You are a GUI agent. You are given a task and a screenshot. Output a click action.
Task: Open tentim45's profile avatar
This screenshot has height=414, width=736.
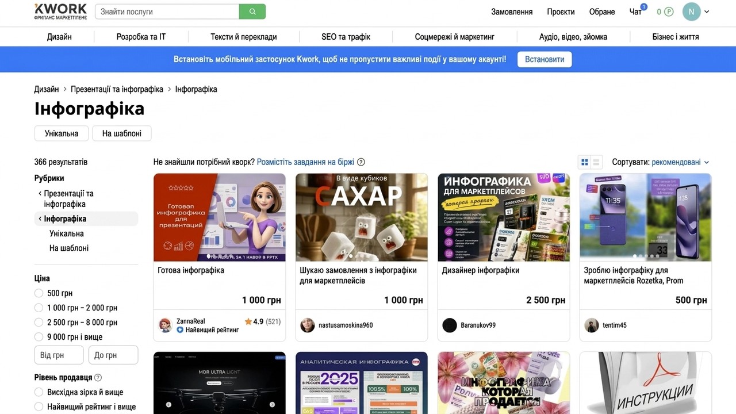click(x=592, y=325)
